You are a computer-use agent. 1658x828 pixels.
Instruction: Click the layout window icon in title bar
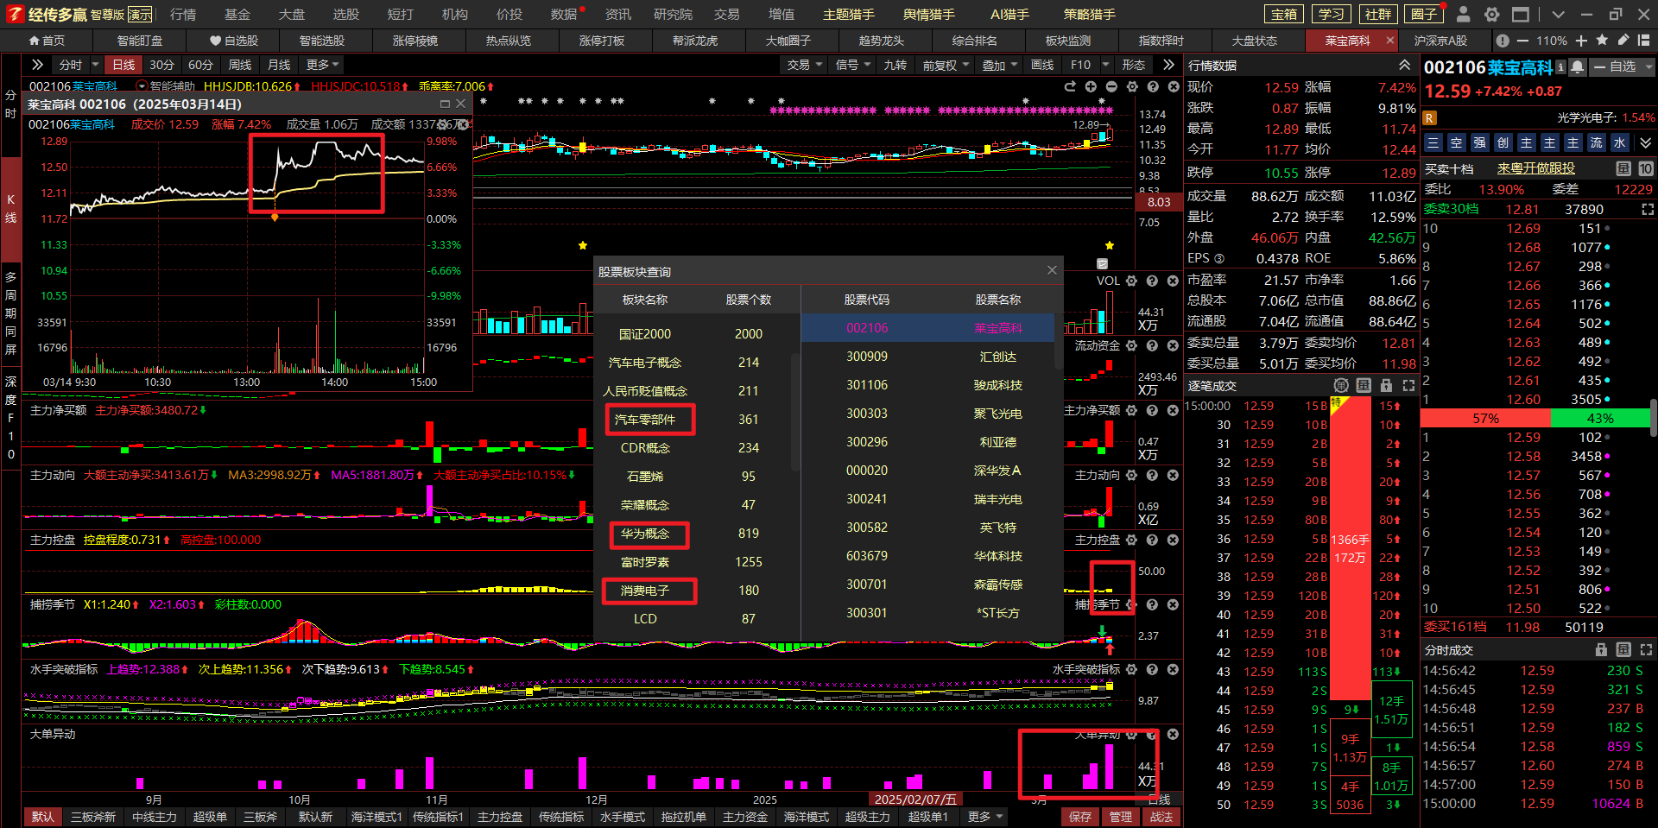tap(1521, 14)
